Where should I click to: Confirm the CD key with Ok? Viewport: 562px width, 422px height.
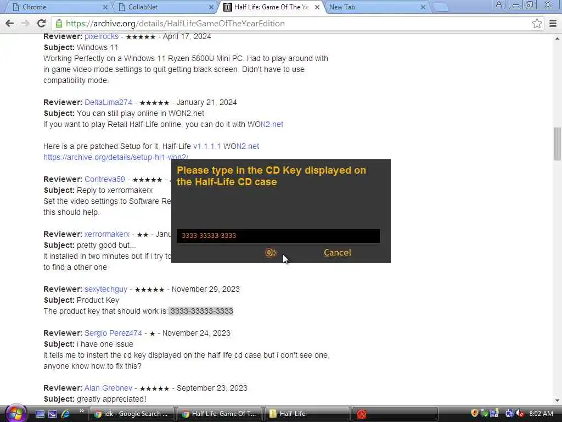[x=270, y=253]
